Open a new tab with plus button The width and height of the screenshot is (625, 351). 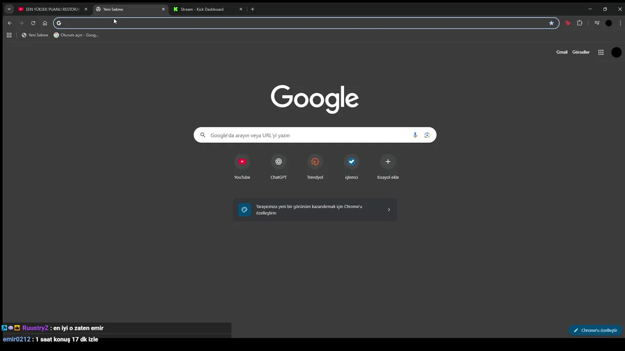[252, 9]
